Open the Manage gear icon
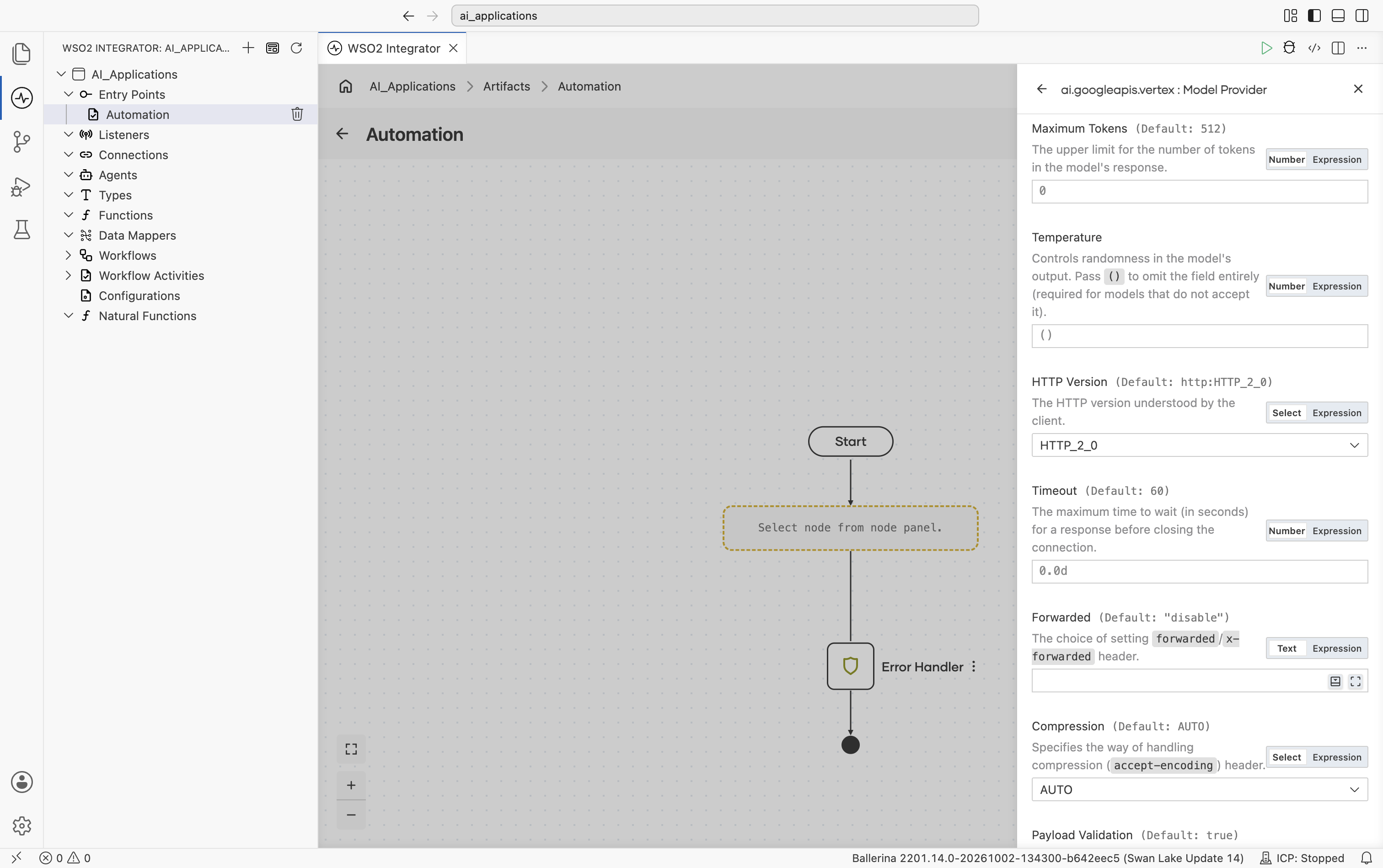The image size is (1383, 868). (22, 825)
